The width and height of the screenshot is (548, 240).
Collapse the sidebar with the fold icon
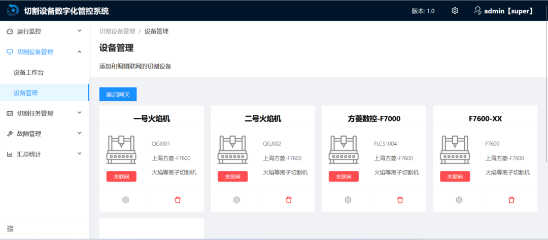pyautogui.click(x=10, y=229)
